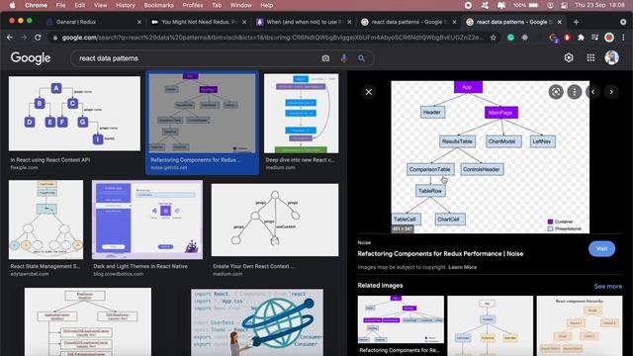
Task: Open the Chrome extensions puzzle icon
Action: [x=581, y=38]
